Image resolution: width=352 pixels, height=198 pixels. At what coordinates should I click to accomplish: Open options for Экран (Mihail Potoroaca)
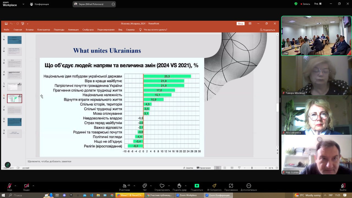(113, 4)
